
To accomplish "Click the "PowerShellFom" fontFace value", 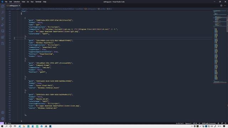I will tap(46, 54).
